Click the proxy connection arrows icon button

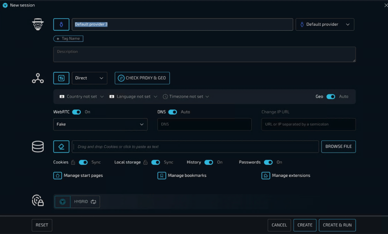point(61,78)
